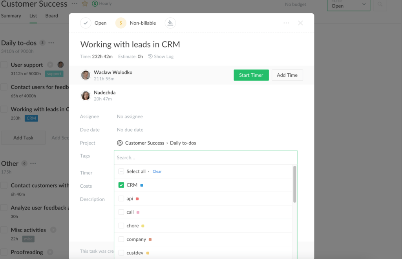The image size is (402, 259).
Task: Switch to the Board tab
Action: [51, 16]
